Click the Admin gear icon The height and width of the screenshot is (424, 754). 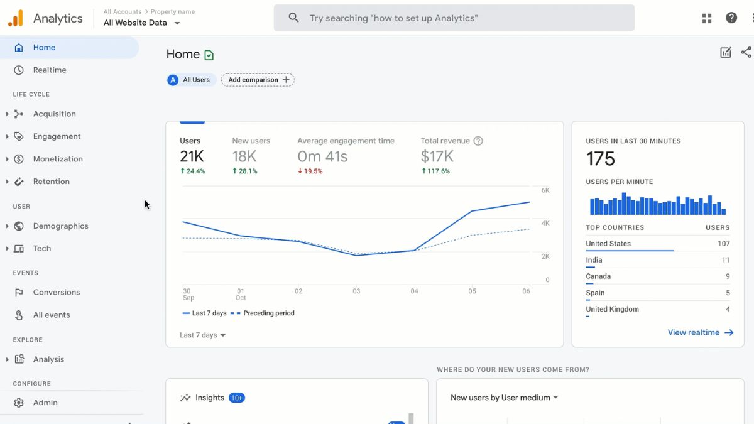coord(19,403)
